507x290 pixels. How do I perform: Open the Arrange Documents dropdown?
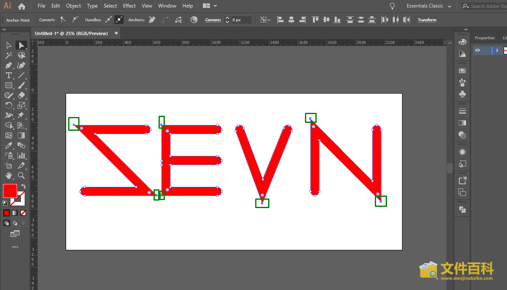[210, 6]
